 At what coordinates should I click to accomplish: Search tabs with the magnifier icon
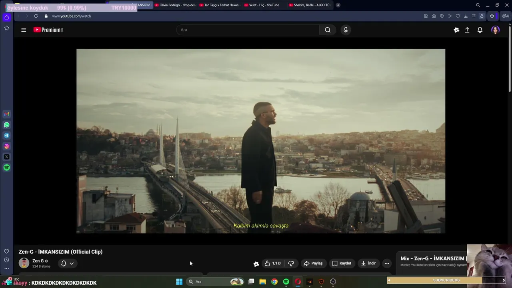click(x=478, y=5)
